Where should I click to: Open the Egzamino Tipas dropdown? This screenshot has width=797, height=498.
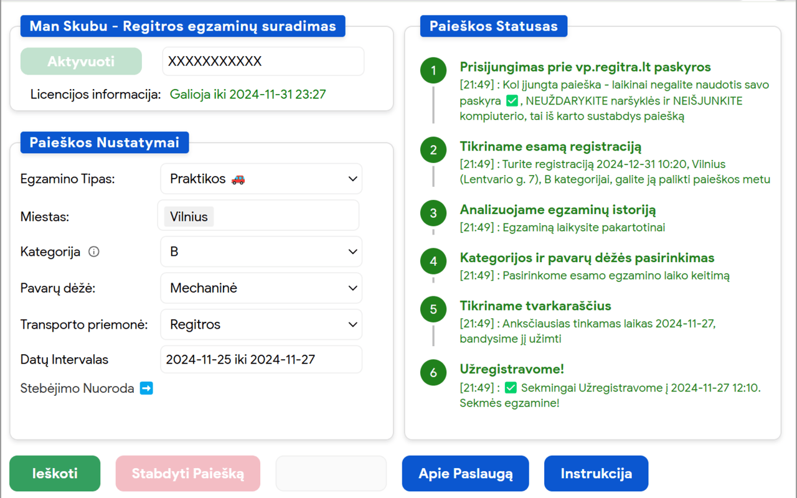pyautogui.click(x=261, y=179)
